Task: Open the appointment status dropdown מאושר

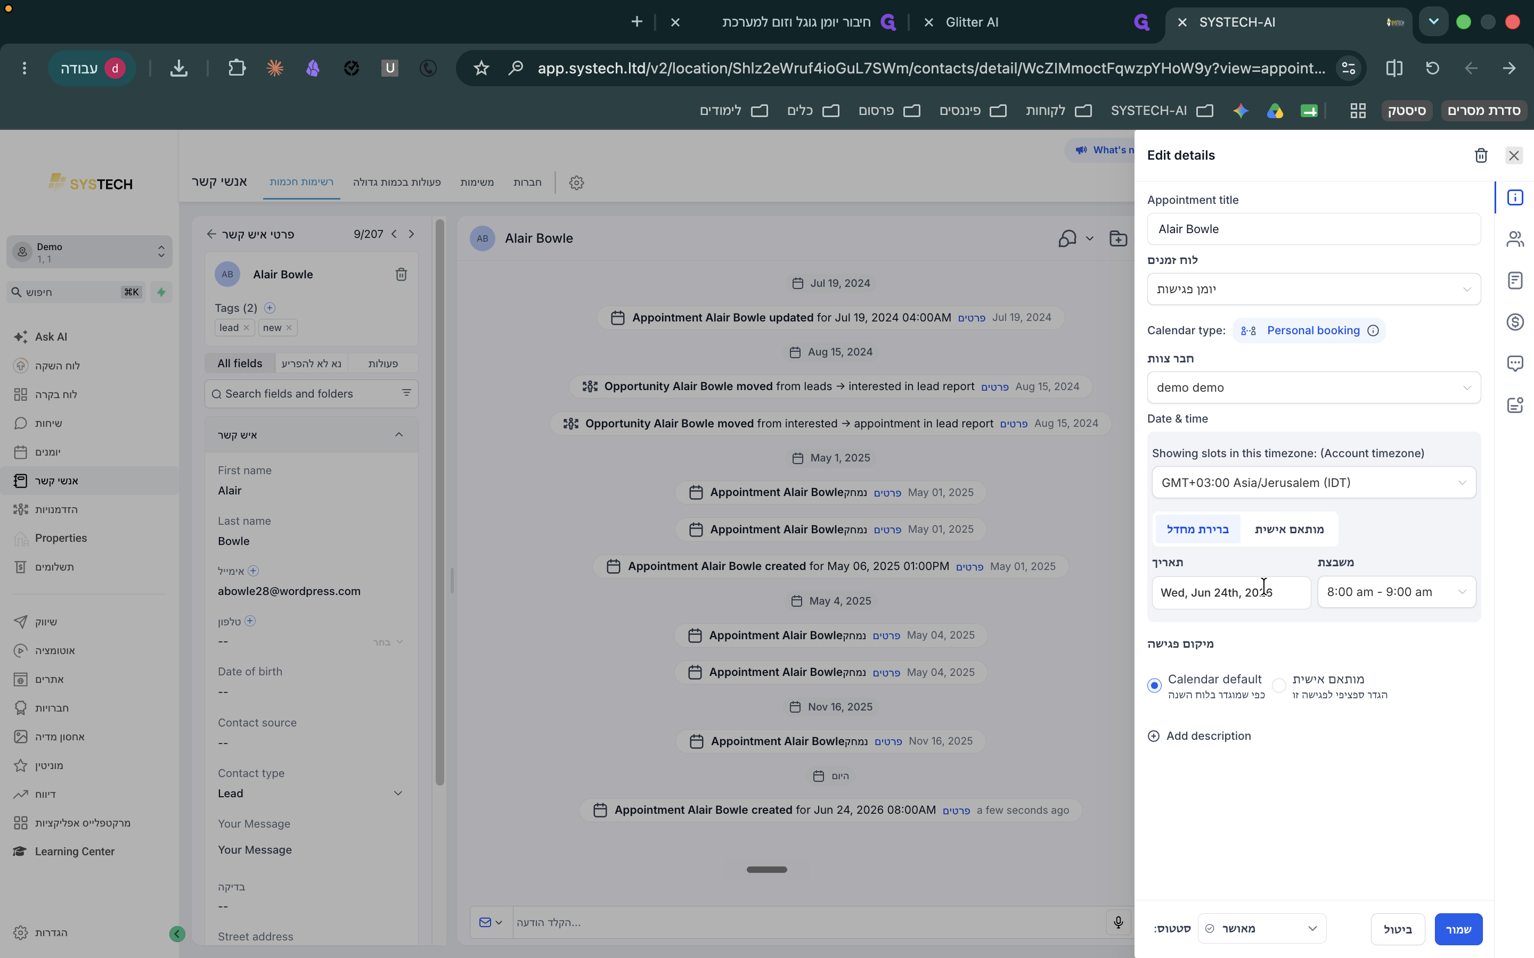Action: point(1261,929)
